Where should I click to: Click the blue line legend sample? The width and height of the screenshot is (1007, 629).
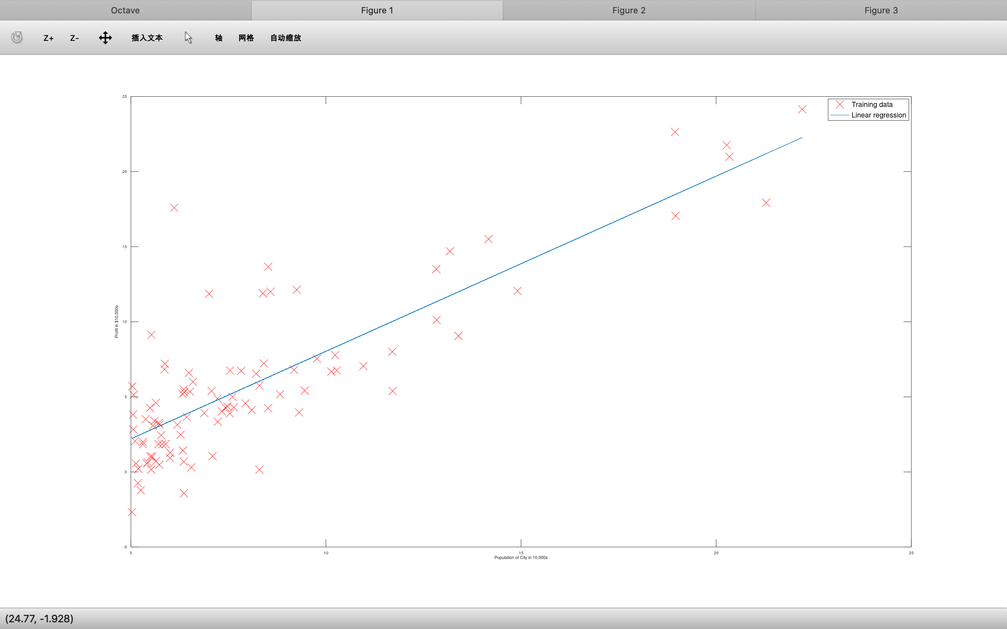pyautogui.click(x=840, y=115)
